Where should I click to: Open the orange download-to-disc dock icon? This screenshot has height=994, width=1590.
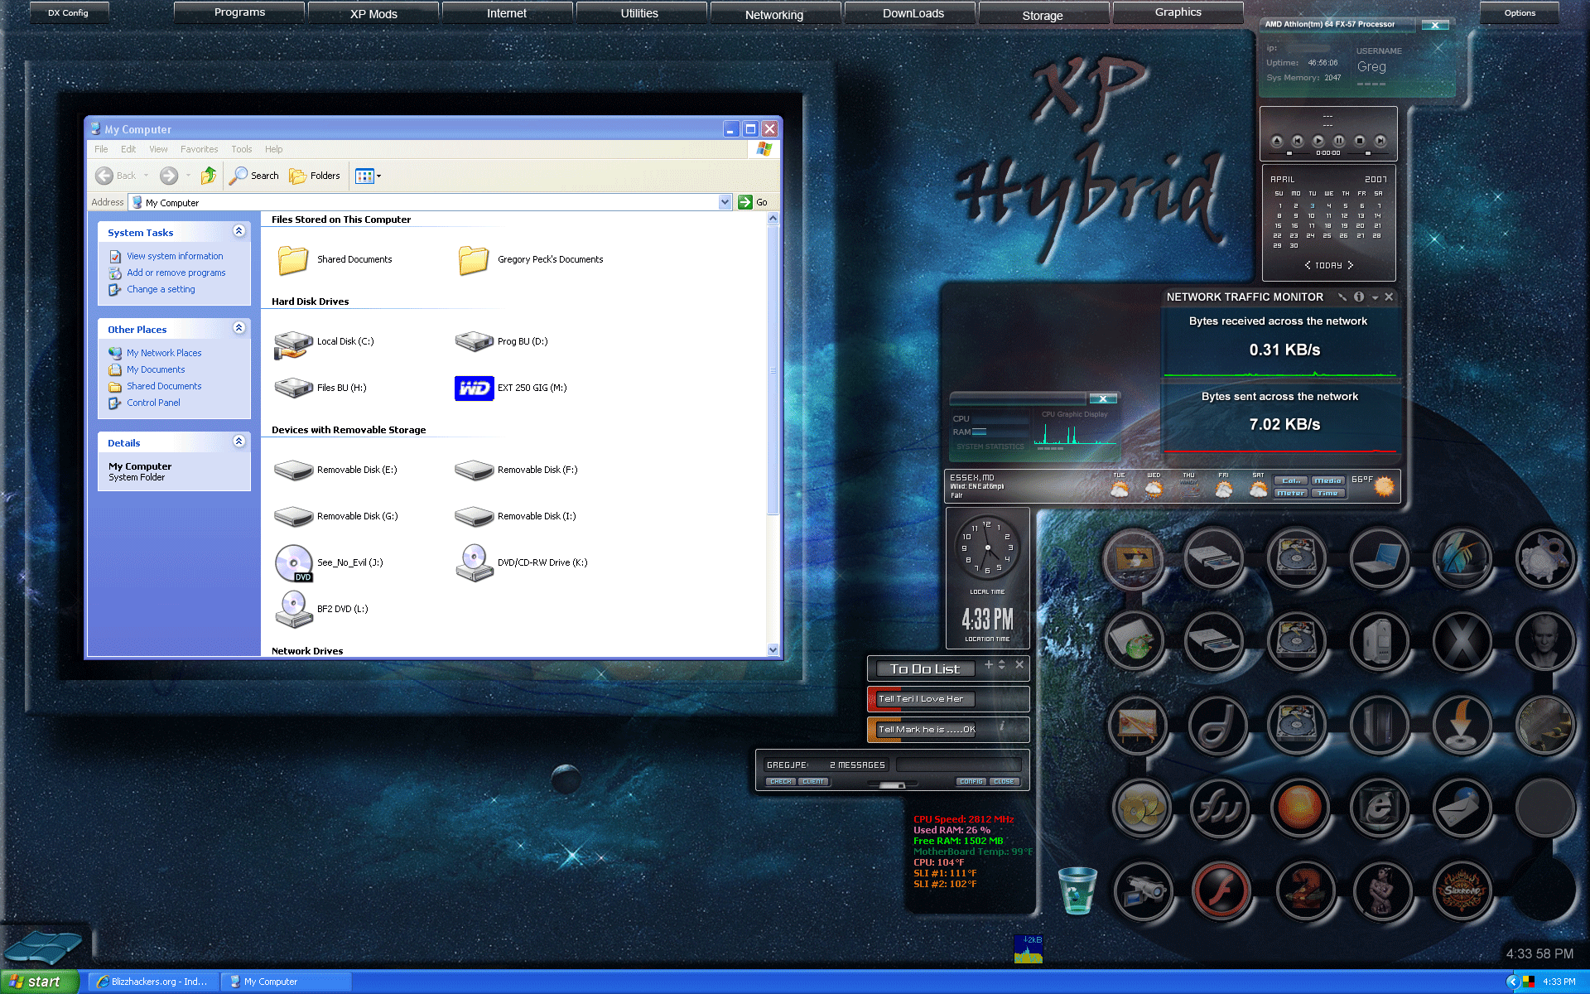tap(1462, 725)
